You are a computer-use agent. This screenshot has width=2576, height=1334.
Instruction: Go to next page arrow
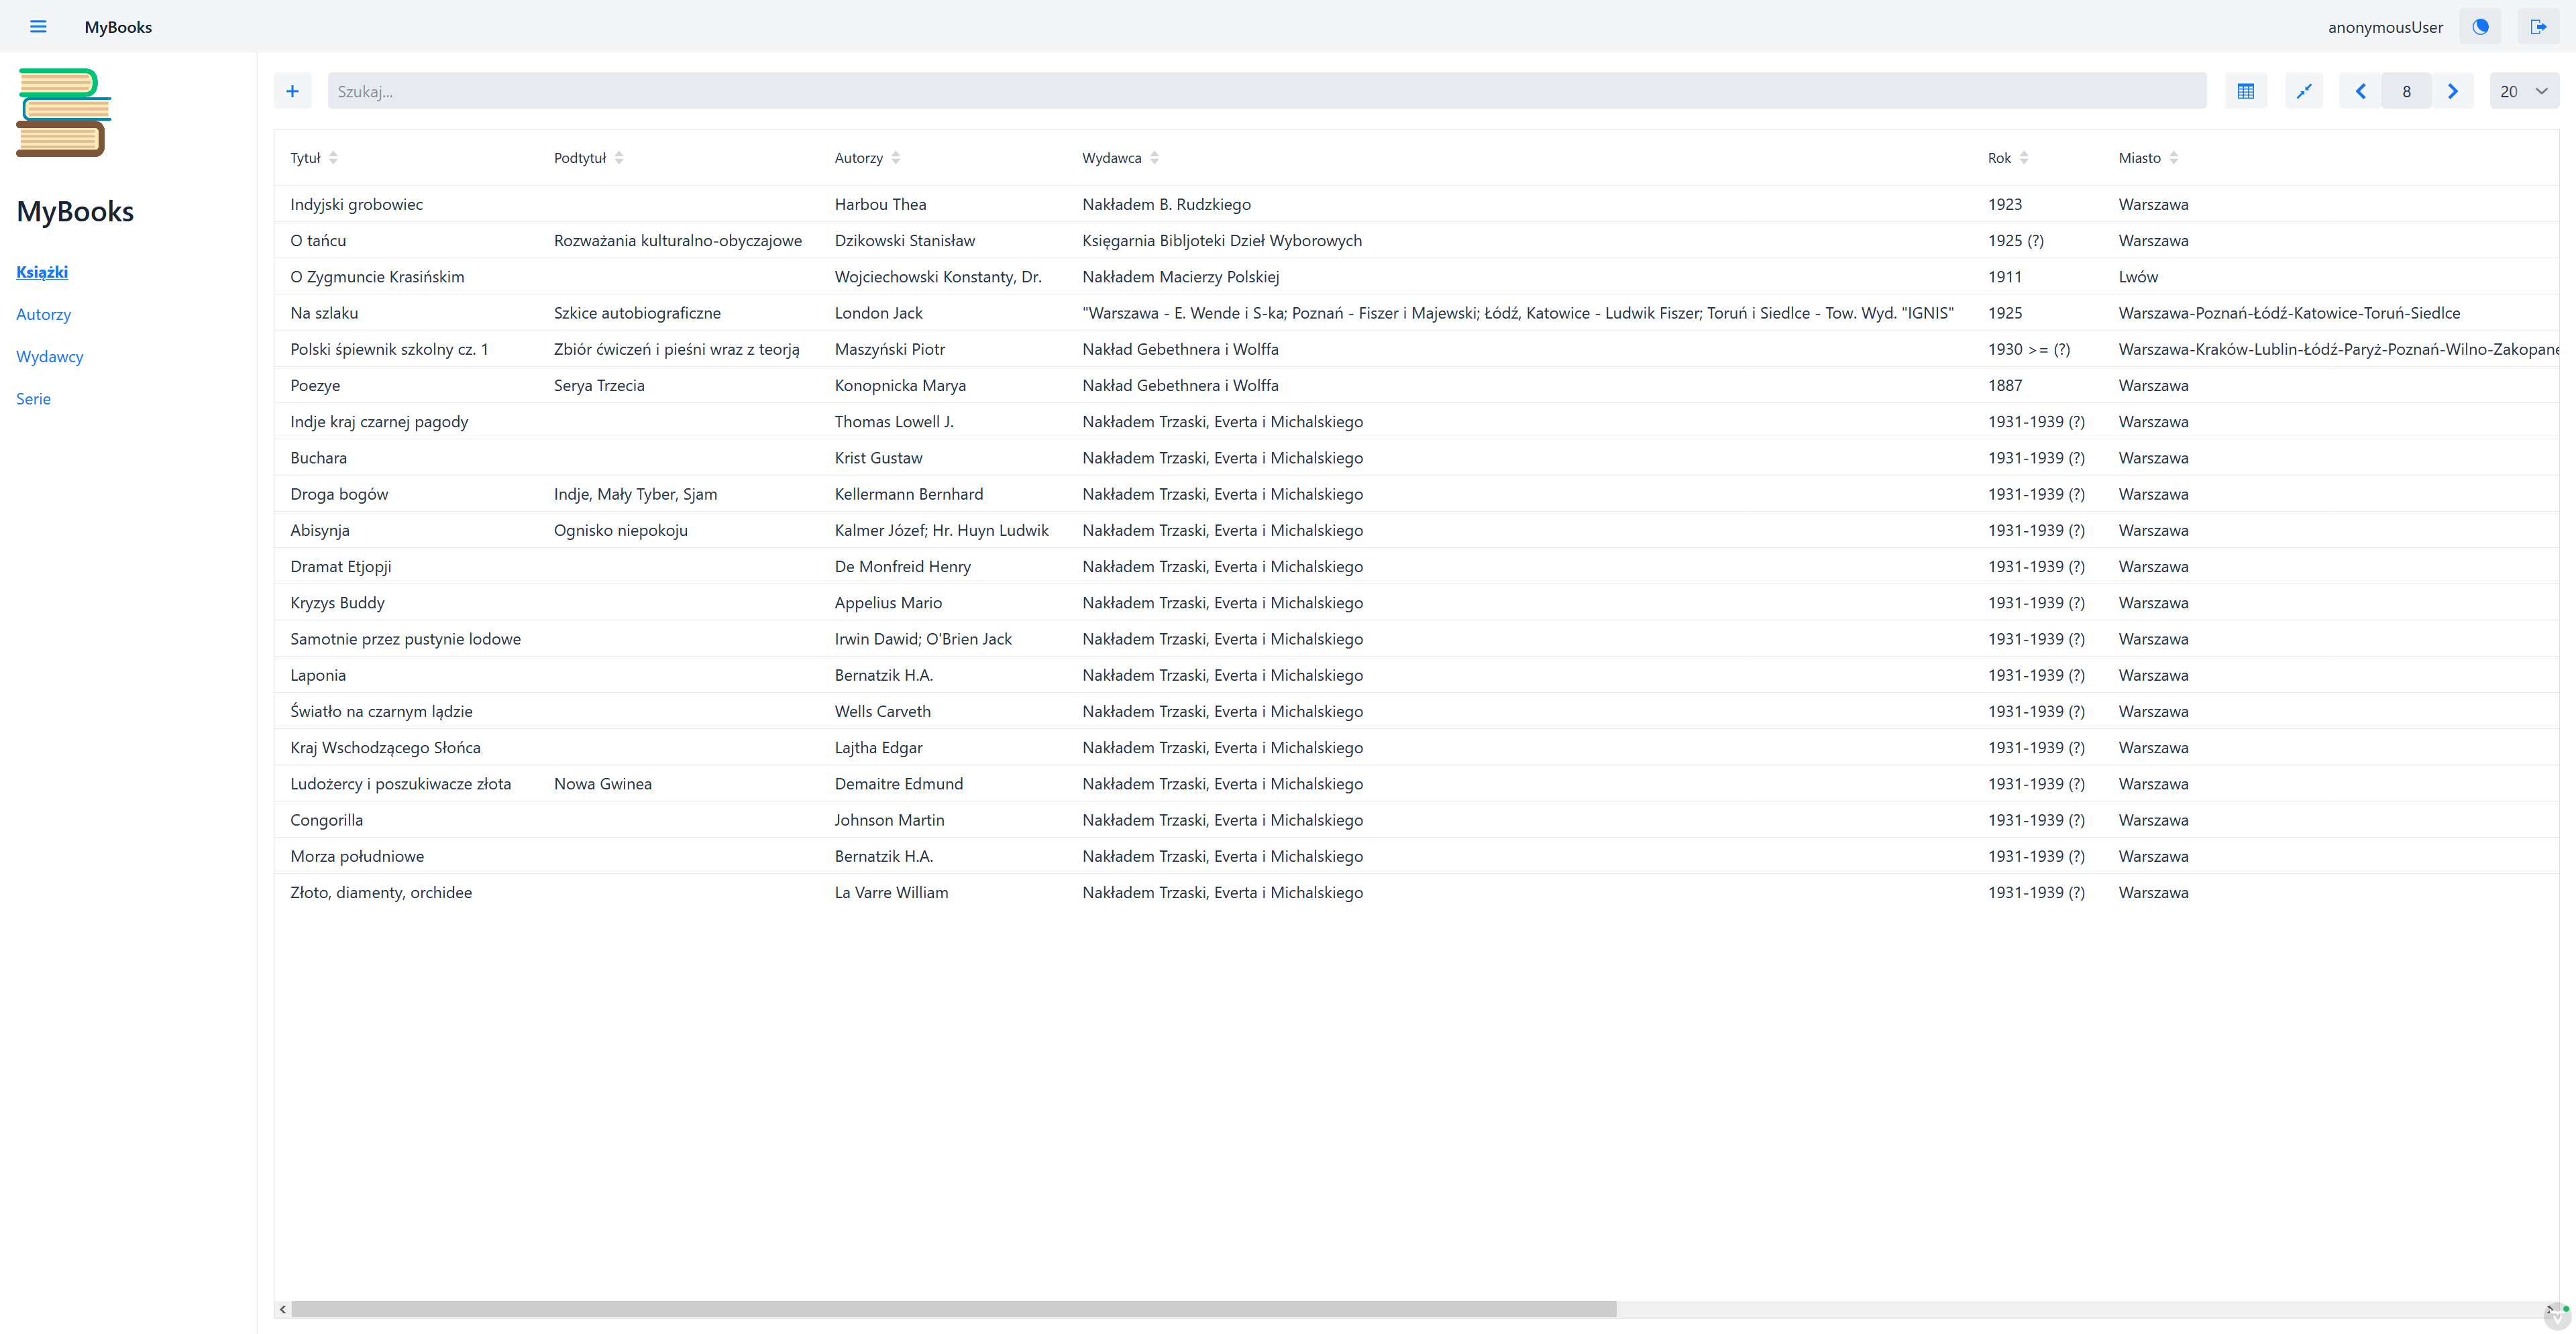click(2452, 91)
